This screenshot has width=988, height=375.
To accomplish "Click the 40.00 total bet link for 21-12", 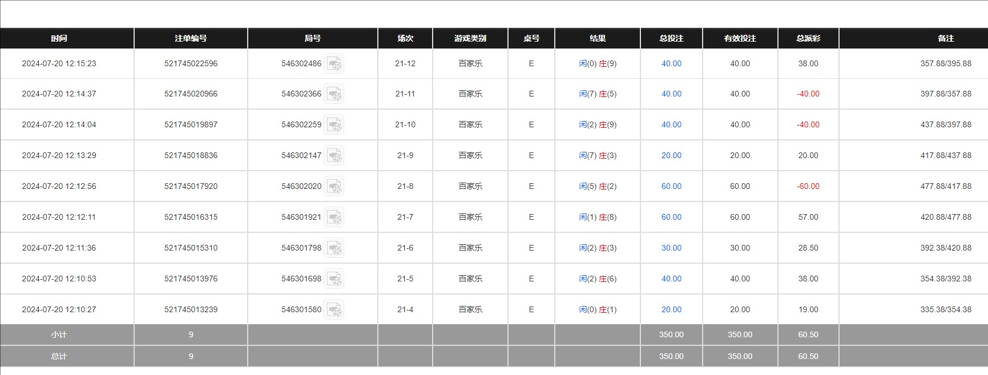I will [x=671, y=63].
